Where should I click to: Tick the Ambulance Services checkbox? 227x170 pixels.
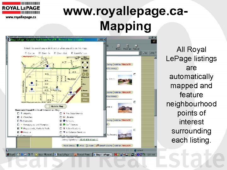[61, 132]
